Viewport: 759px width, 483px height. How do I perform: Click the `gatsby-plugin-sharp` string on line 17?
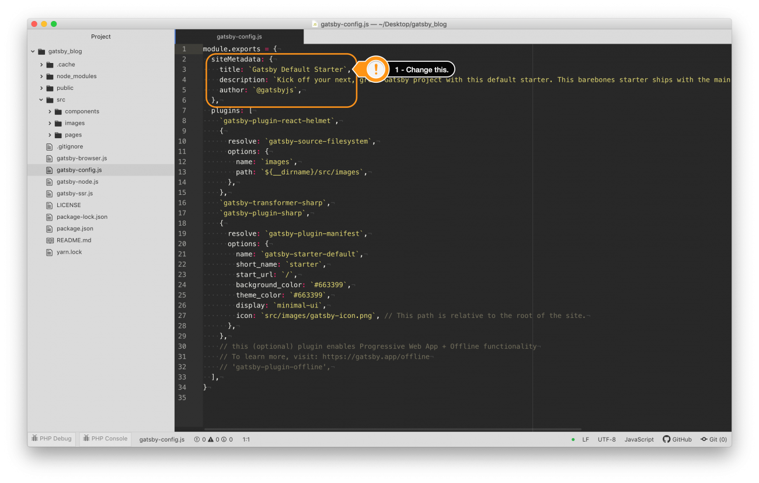(x=264, y=213)
